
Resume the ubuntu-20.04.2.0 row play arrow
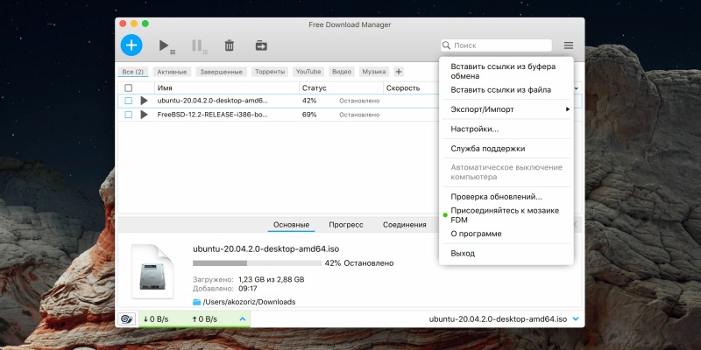pos(144,101)
